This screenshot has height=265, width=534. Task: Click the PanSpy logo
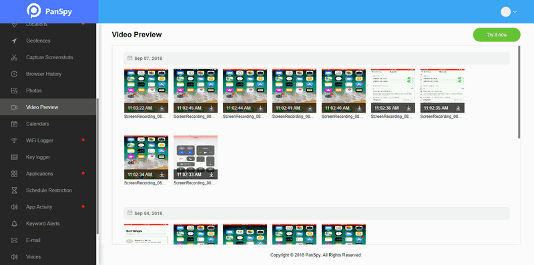(x=49, y=11)
